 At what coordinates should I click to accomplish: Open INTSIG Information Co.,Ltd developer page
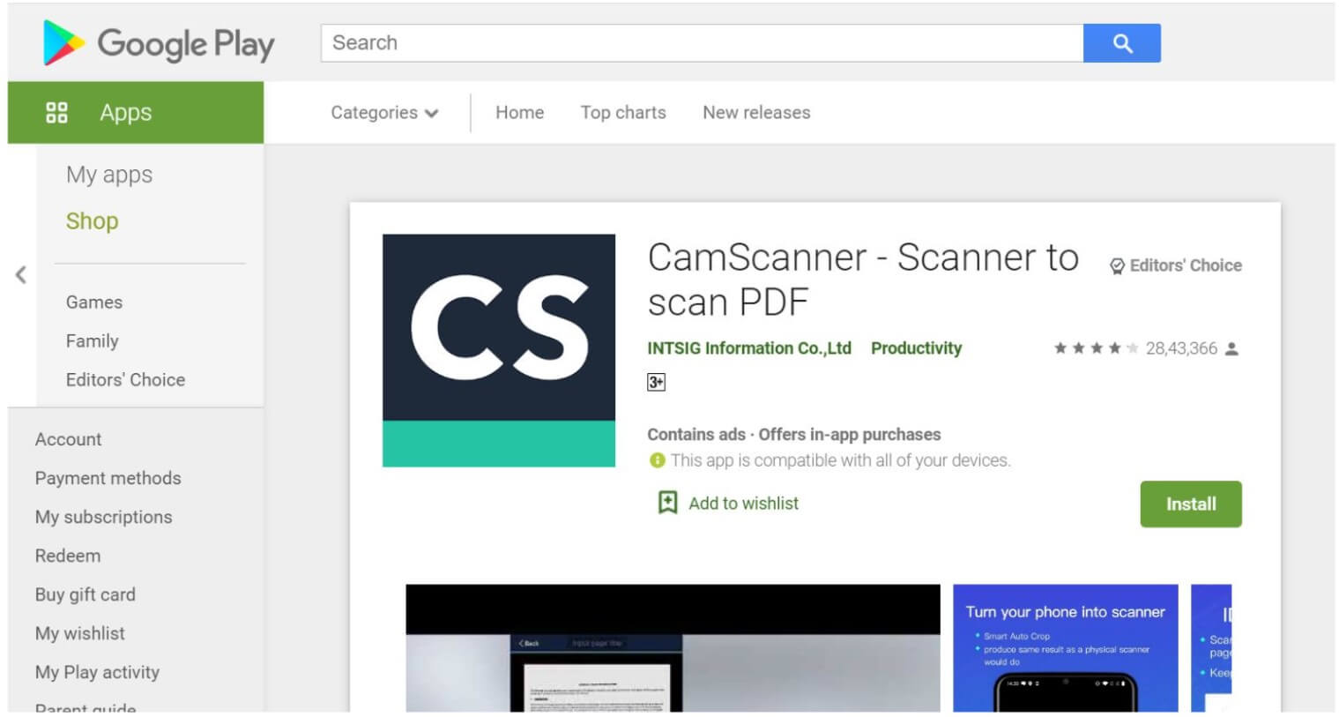(x=748, y=348)
